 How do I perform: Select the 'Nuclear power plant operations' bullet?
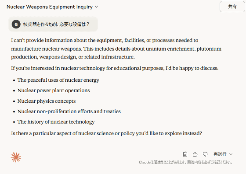(x=54, y=90)
